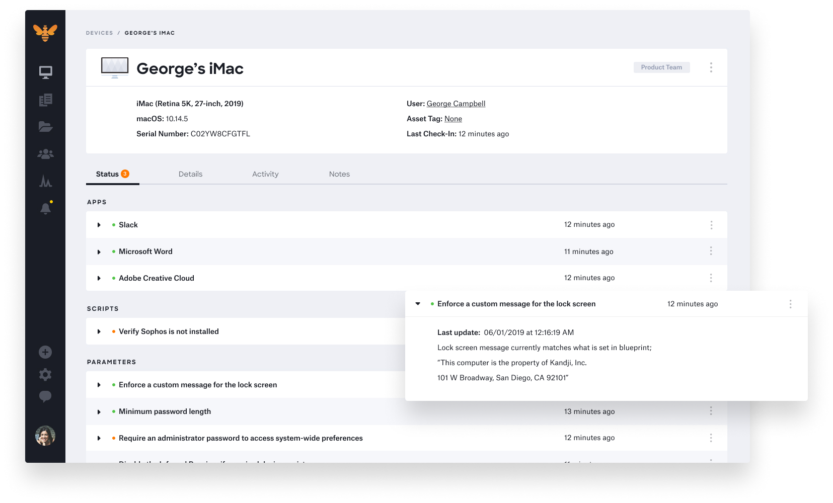This screenshot has width=833, height=503.
Task: Click 13 minutes ago in Minimum password row
Action: click(589, 411)
